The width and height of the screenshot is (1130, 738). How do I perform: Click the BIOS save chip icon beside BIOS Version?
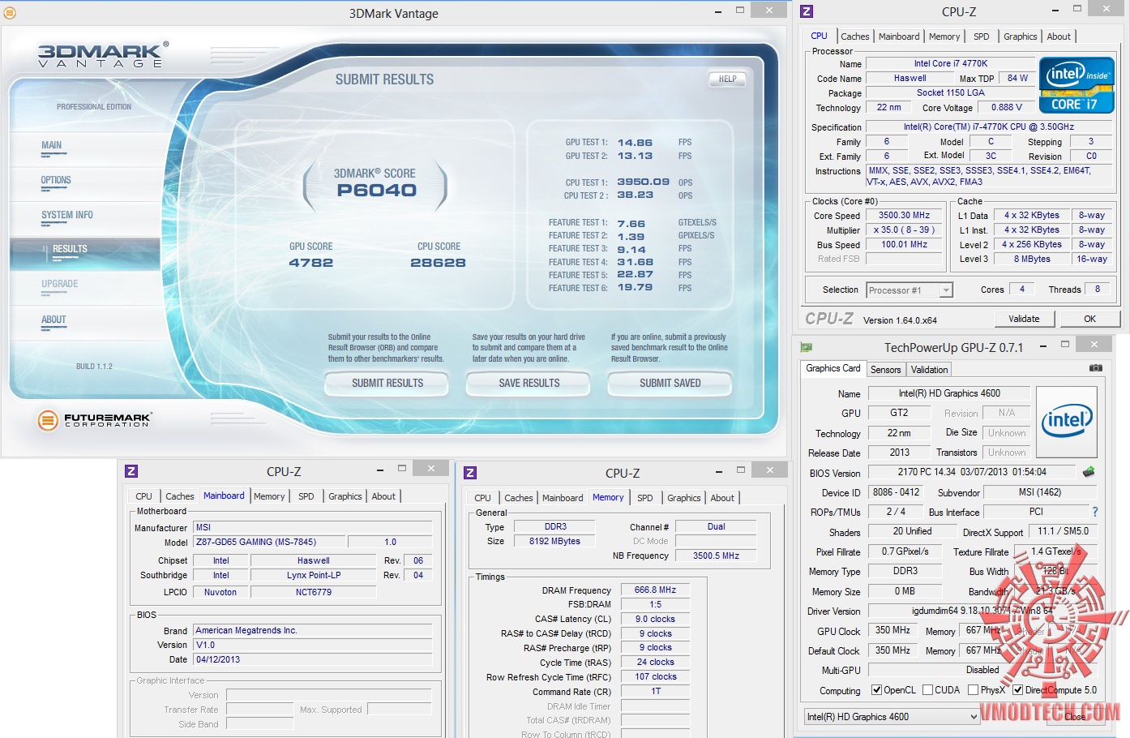tap(1088, 471)
